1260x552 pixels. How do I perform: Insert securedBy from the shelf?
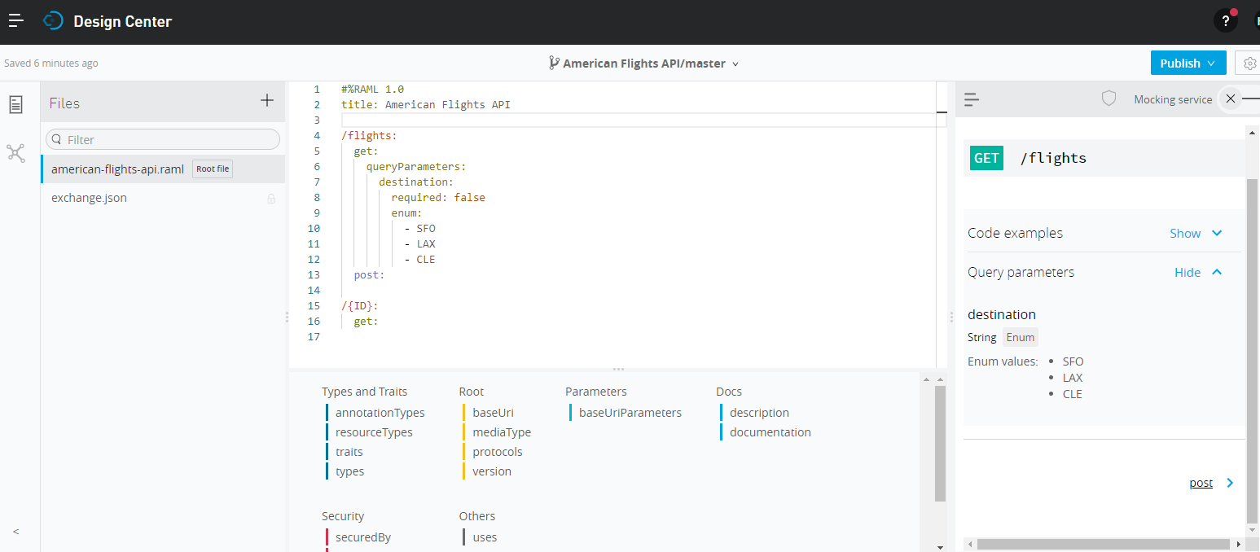pyautogui.click(x=363, y=537)
